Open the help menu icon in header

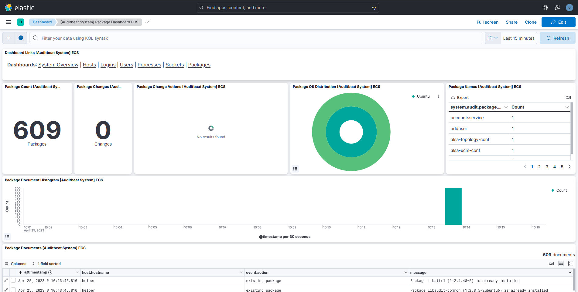click(x=545, y=8)
